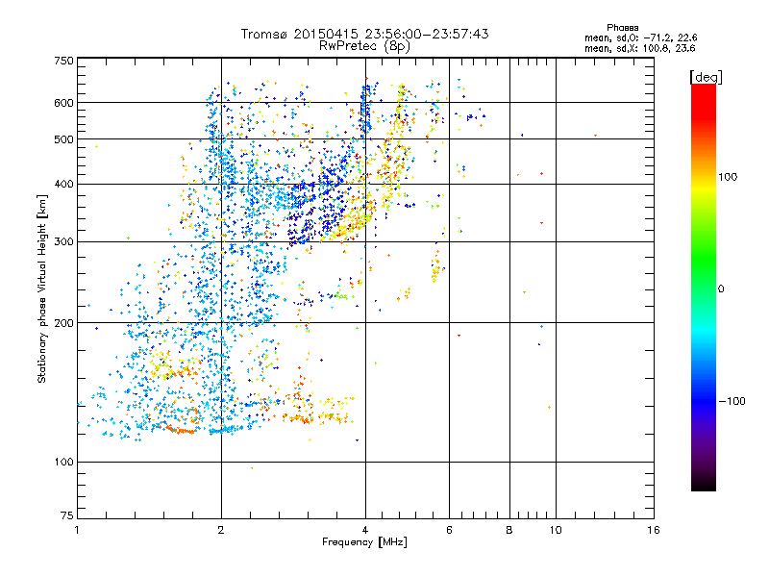The height and width of the screenshot is (577, 769).
Task: Click the x-axis tick label "16"
Action: (654, 530)
